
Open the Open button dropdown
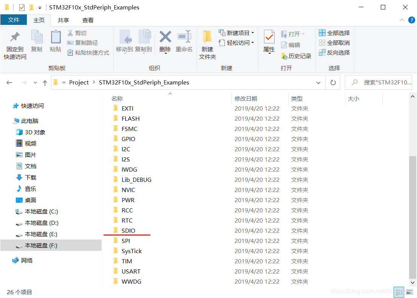293,34
